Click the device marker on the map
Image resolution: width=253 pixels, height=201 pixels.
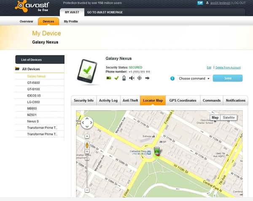pos(157,151)
